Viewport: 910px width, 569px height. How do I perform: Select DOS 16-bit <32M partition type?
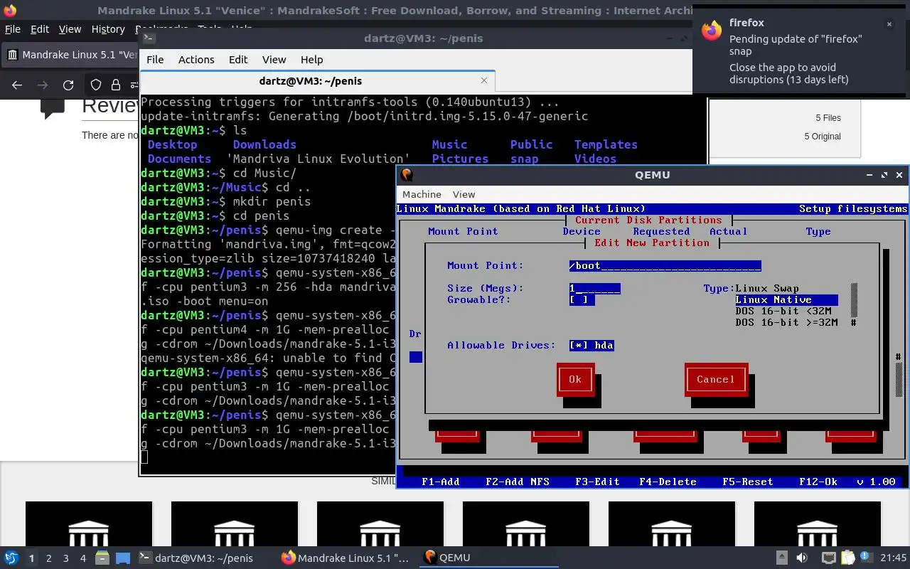[783, 311]
